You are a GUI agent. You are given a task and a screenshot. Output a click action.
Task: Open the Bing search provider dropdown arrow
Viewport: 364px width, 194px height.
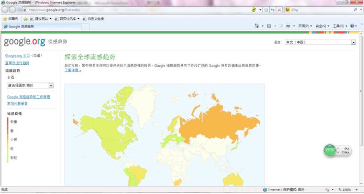pyautogui.click(x=361, y=10)
